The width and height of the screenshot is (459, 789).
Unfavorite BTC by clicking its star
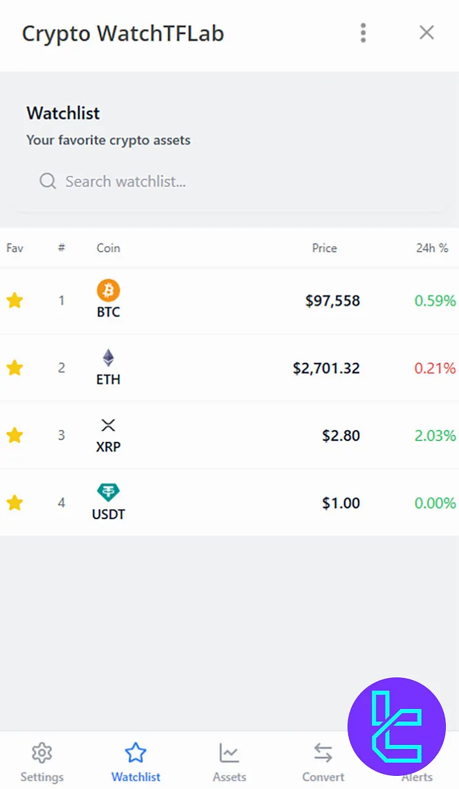[x=14, y=300]
